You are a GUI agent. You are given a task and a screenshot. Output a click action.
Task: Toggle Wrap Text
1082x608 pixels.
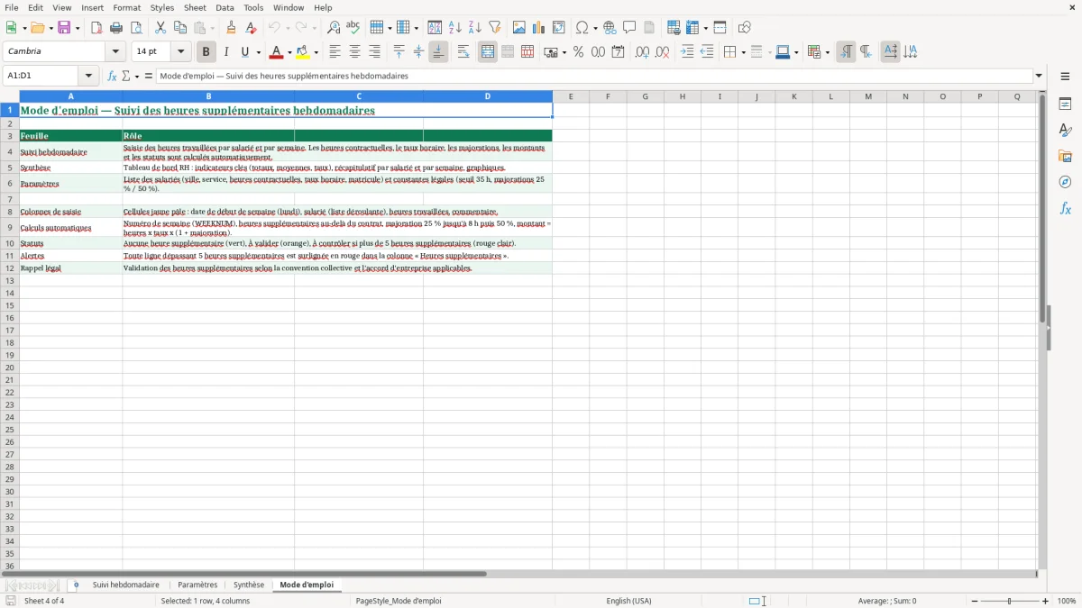pyautogui.click(x=463, y=52)
